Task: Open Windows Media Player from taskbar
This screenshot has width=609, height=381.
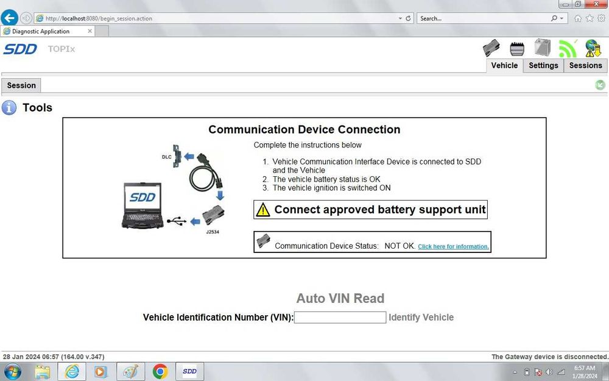Action: [100, 372]
